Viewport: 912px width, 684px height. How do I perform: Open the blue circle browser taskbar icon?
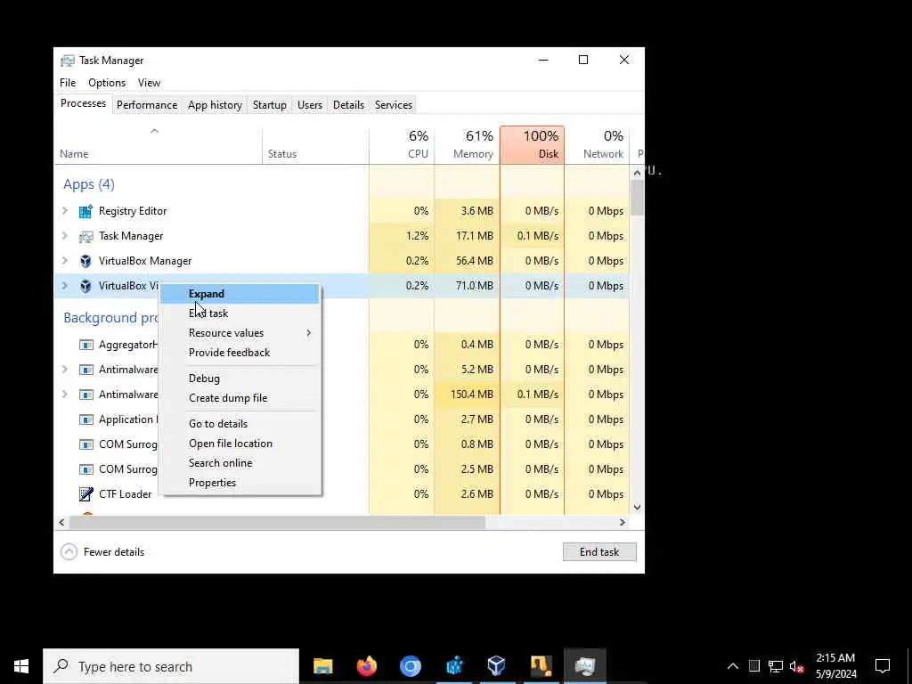click(410, 666)
